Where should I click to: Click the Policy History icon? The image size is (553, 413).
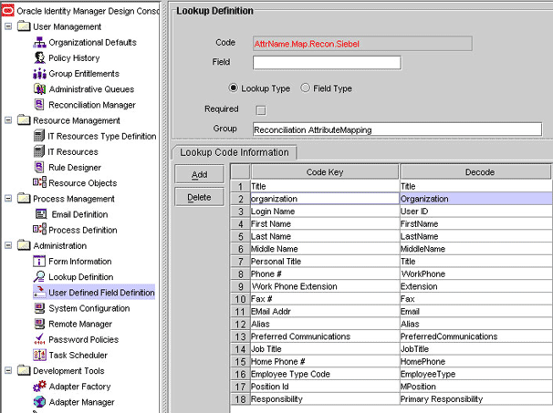click(39, 57)
